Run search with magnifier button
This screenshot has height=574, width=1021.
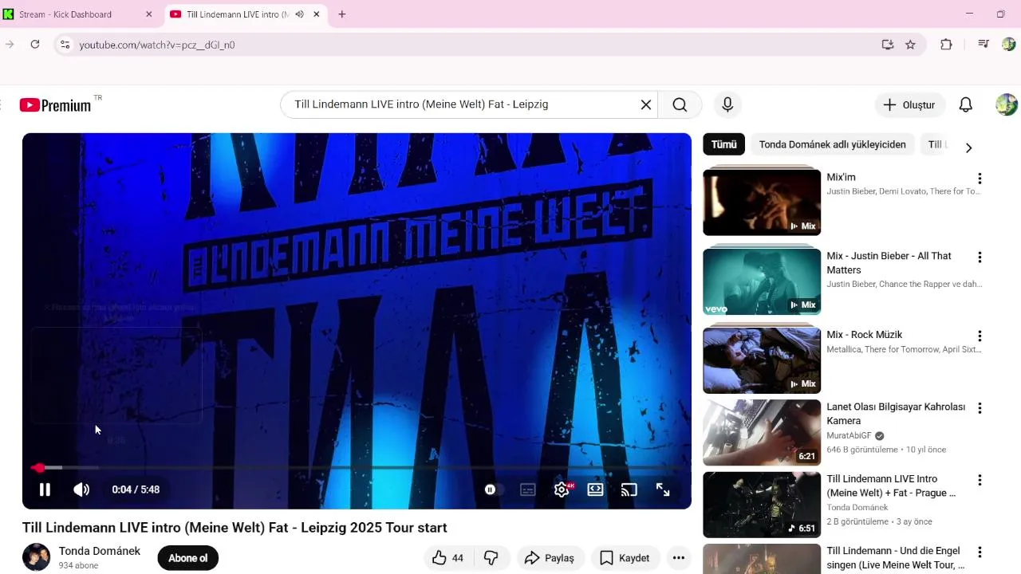coord(680,104)
